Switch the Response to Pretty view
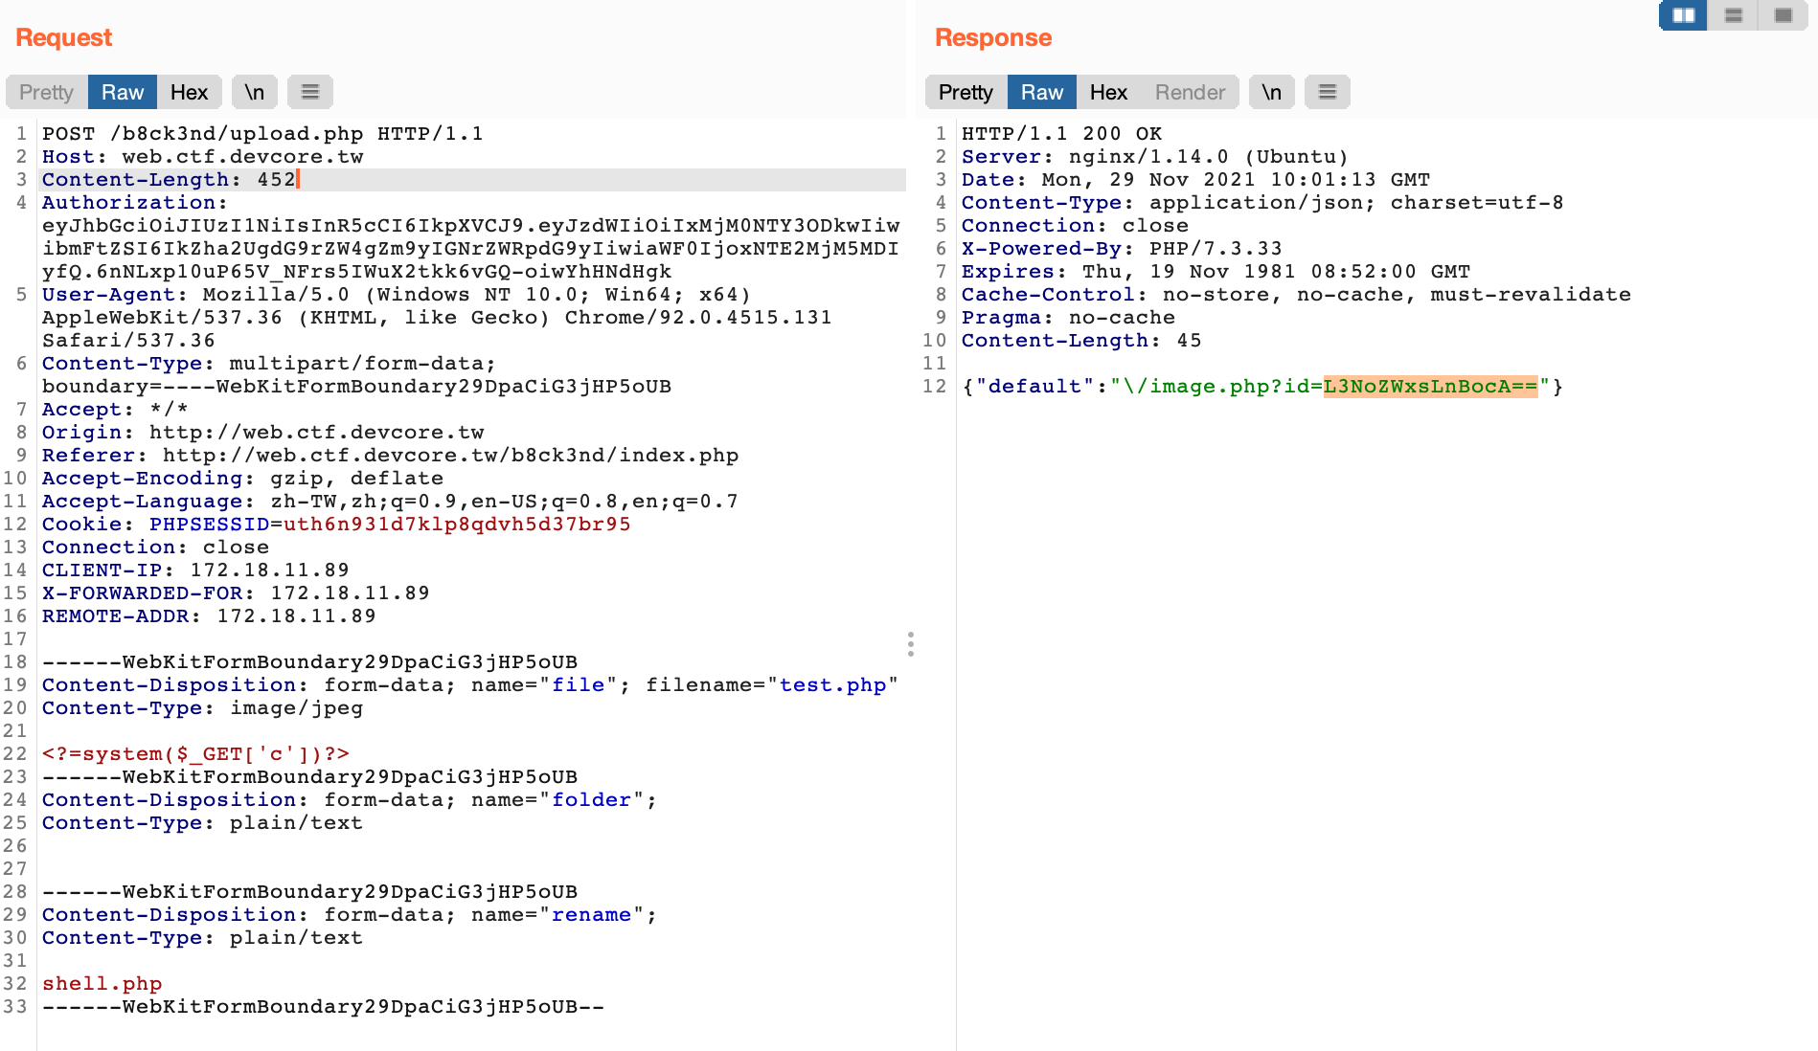 965,92
